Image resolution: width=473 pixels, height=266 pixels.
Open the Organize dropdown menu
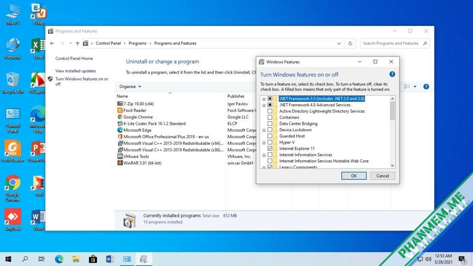tap(130, 87)
